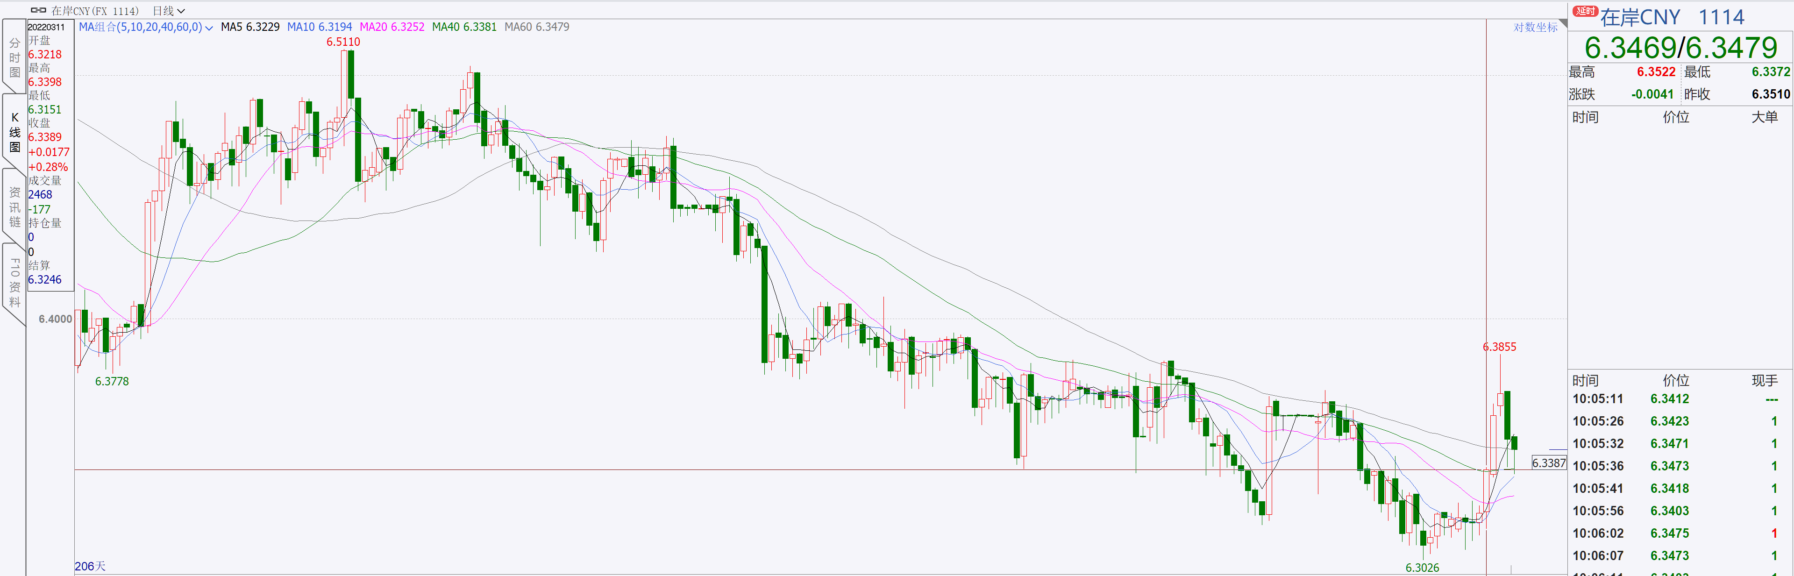Image resolution: width=1794 pixels, height=576 pixels.
Task: Click the MA20 6.3252 indicator label
Action: 392,27
